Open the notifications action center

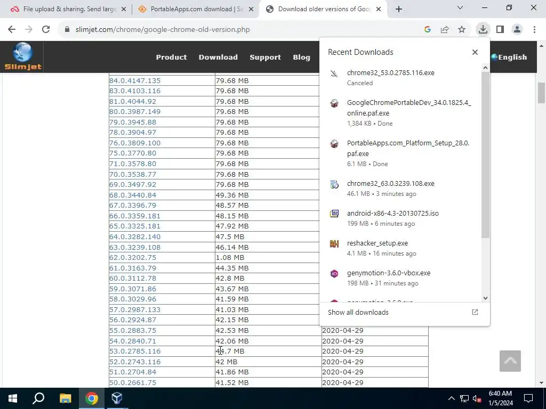[528, 398]
